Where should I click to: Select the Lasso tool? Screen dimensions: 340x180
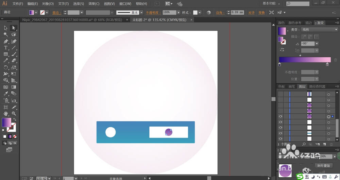click(x=14, y=34)
